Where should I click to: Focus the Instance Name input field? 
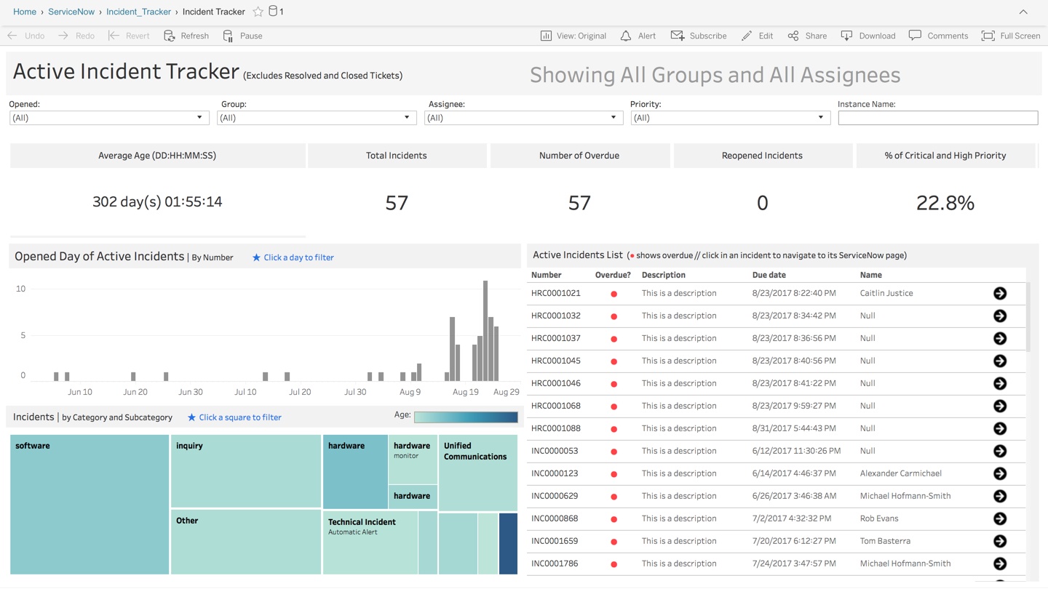tap(938, 118)
